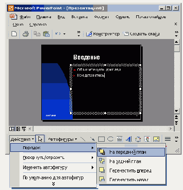Expand the collapsed menu with double chevron
The height and width of the screenshot is (190, 183).
pyautogui.click(x=53, y=184)
